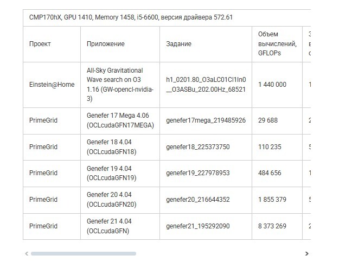Select the All-Sky Gravitational Wave search cell
352x268 pixels.
pyautogui.click(x=120, y=85)
